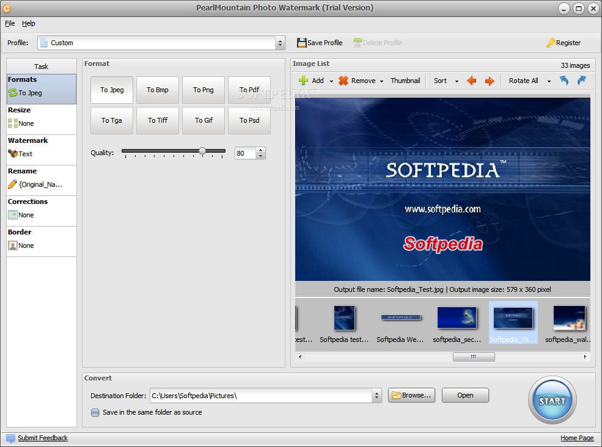Select the Rename task section
The image size is (602, 447).
pos(42,181)
